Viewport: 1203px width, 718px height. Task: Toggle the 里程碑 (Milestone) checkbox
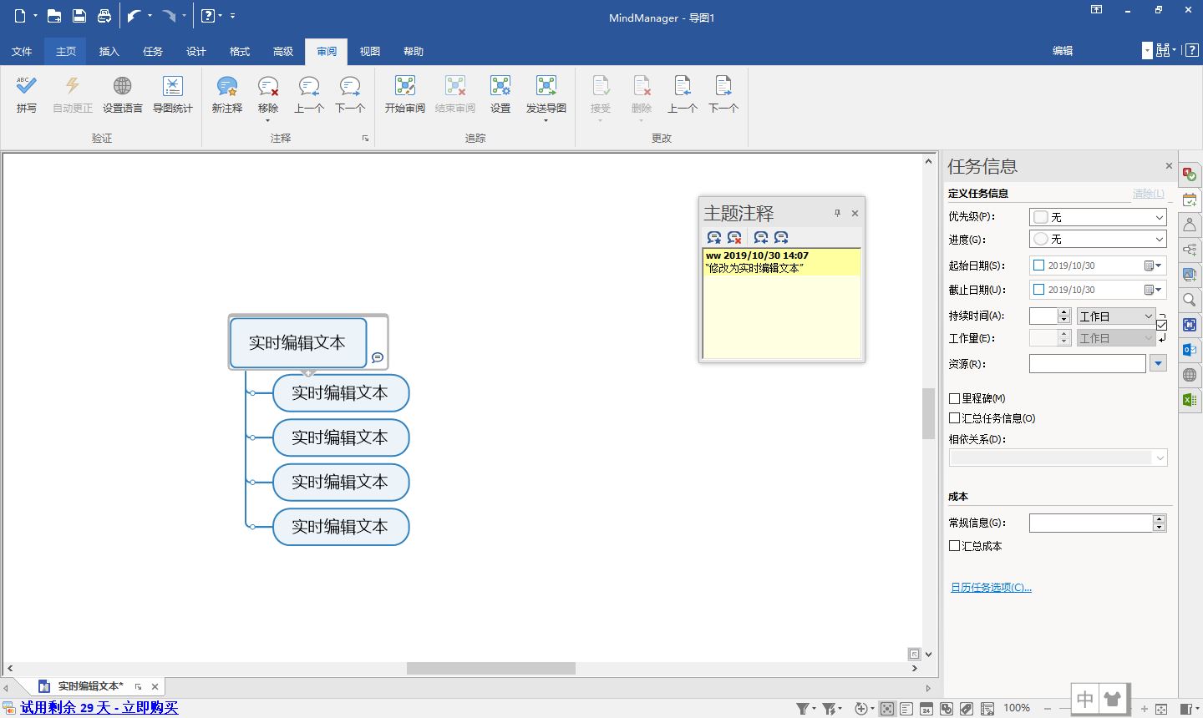coord(954,398)
